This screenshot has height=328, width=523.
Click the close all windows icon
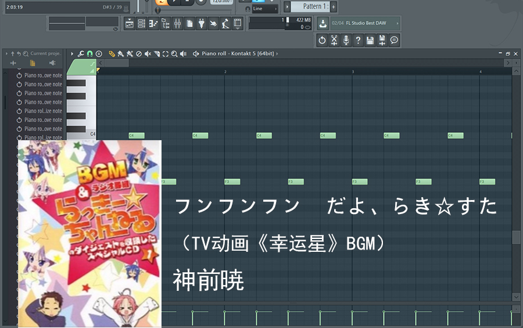tap(237, 23)
